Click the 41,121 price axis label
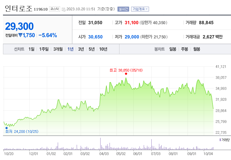The image size is (231, 160). pyautogui.click(x=221, y=67)
